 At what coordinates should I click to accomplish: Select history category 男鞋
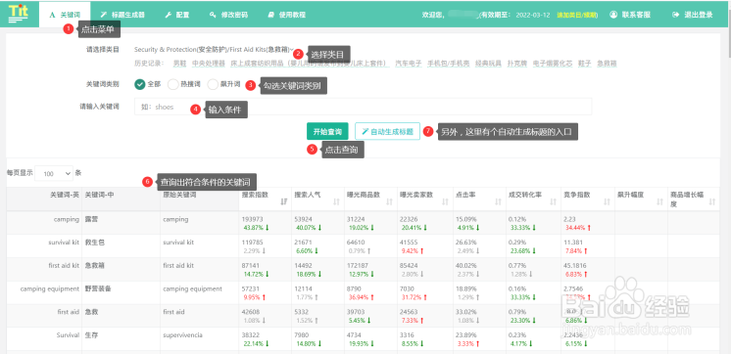click(x=179, y=64)
